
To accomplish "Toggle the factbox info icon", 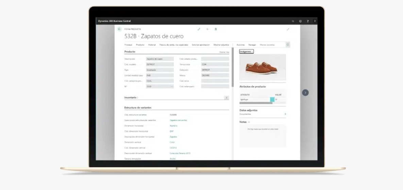I will (x=288, y=45).
